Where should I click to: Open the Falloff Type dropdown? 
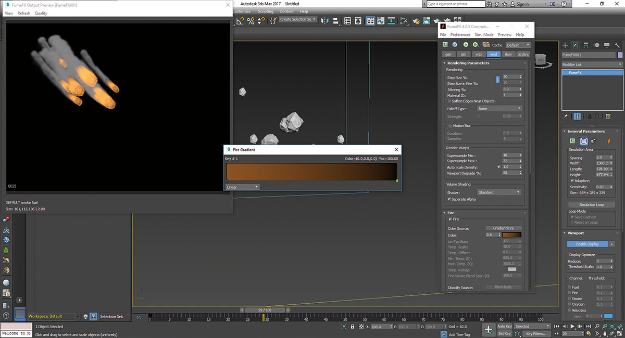point(499,109)
